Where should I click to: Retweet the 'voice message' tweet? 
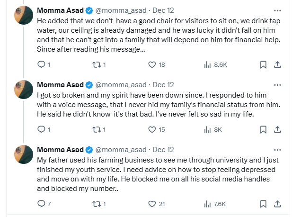pos(97,129)
